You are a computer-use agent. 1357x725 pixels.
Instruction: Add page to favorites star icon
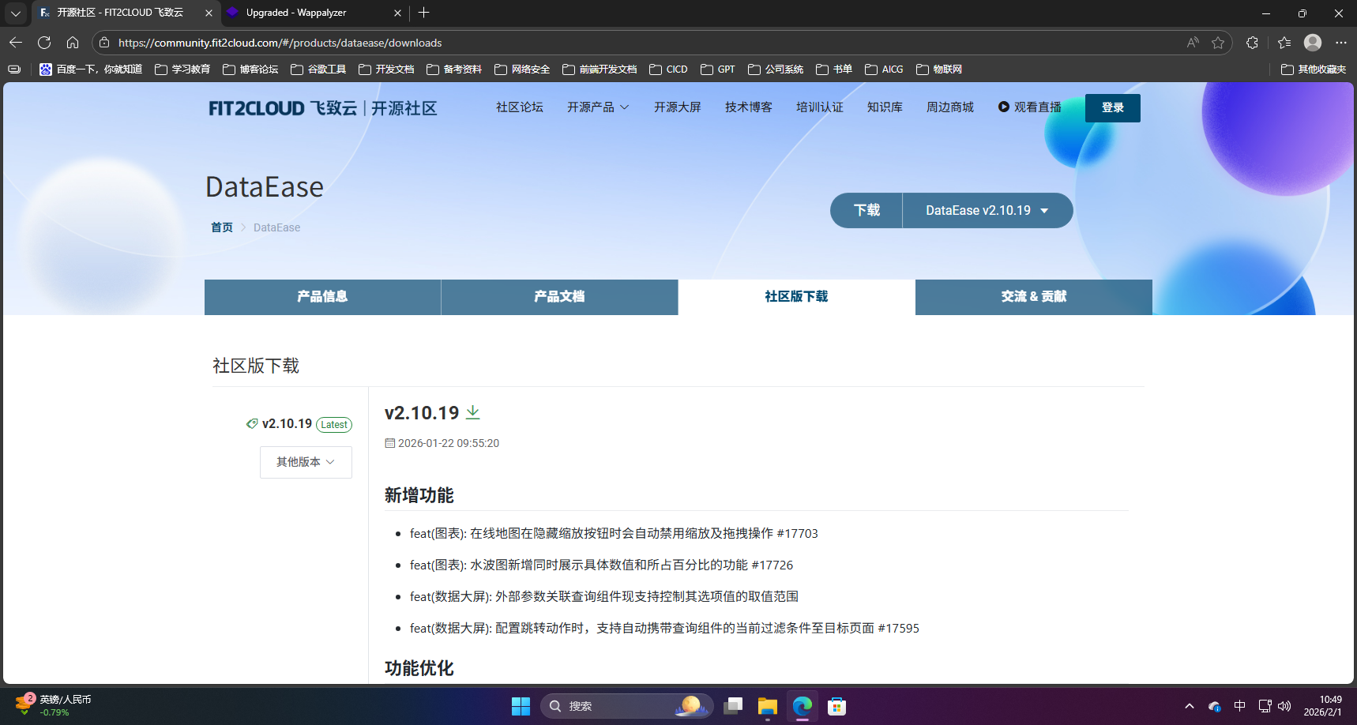click(x=1218, y=43)
